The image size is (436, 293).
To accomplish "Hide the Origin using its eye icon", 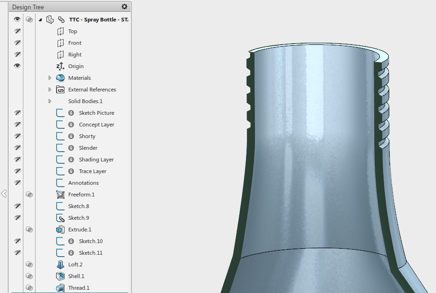I will point(17,66).
